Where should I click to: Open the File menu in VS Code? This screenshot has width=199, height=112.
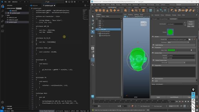coord(5,2)
